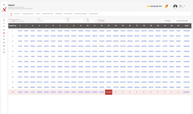Click the bell icon in left sidebar

coord(4,49)
